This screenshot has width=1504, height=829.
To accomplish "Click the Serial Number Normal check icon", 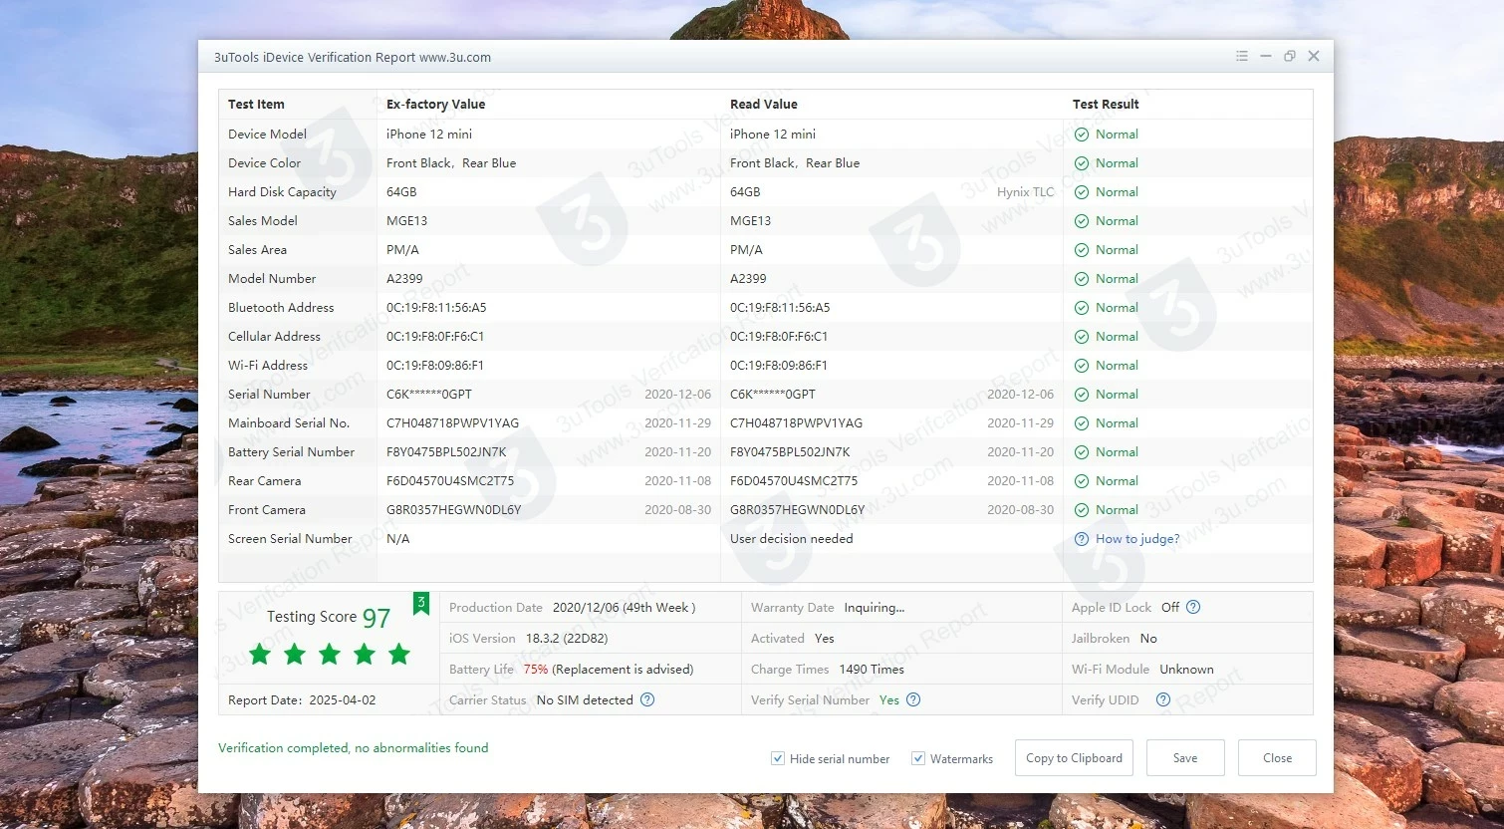I will pos(1082,395).
